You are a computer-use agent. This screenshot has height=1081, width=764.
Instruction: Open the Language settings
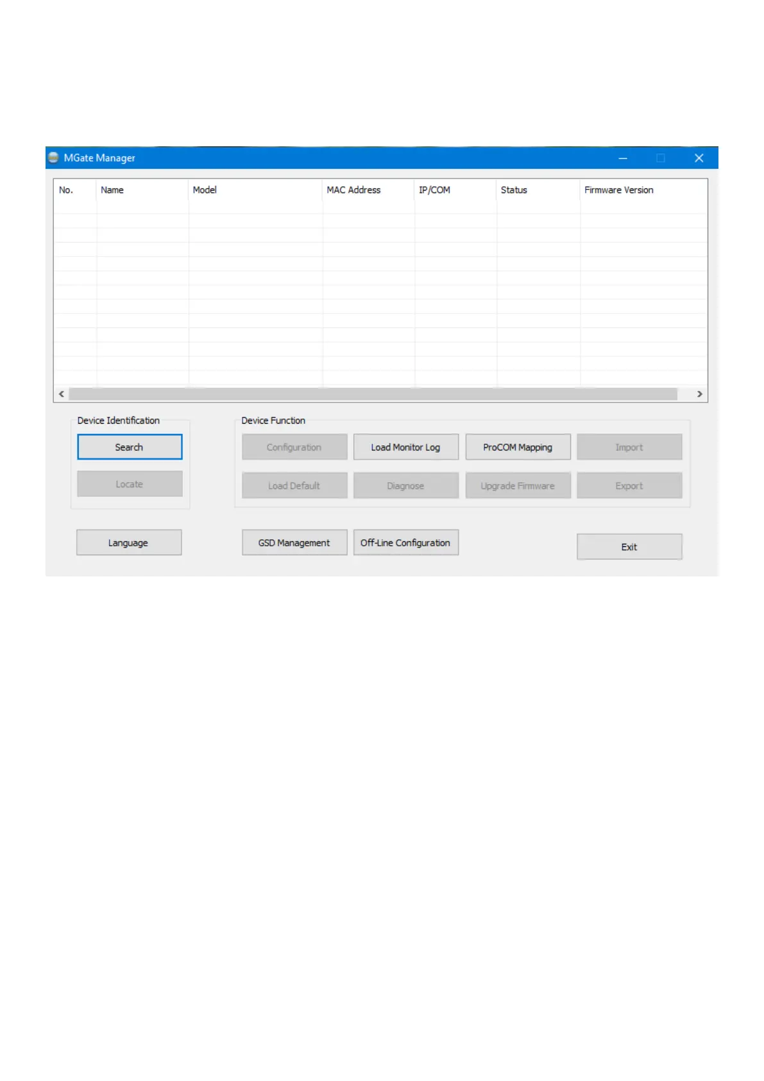click(x=129, y=542)
